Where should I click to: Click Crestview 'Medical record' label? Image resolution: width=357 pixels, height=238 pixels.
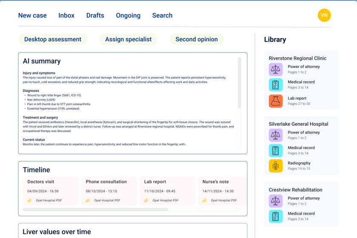(301, 213)
